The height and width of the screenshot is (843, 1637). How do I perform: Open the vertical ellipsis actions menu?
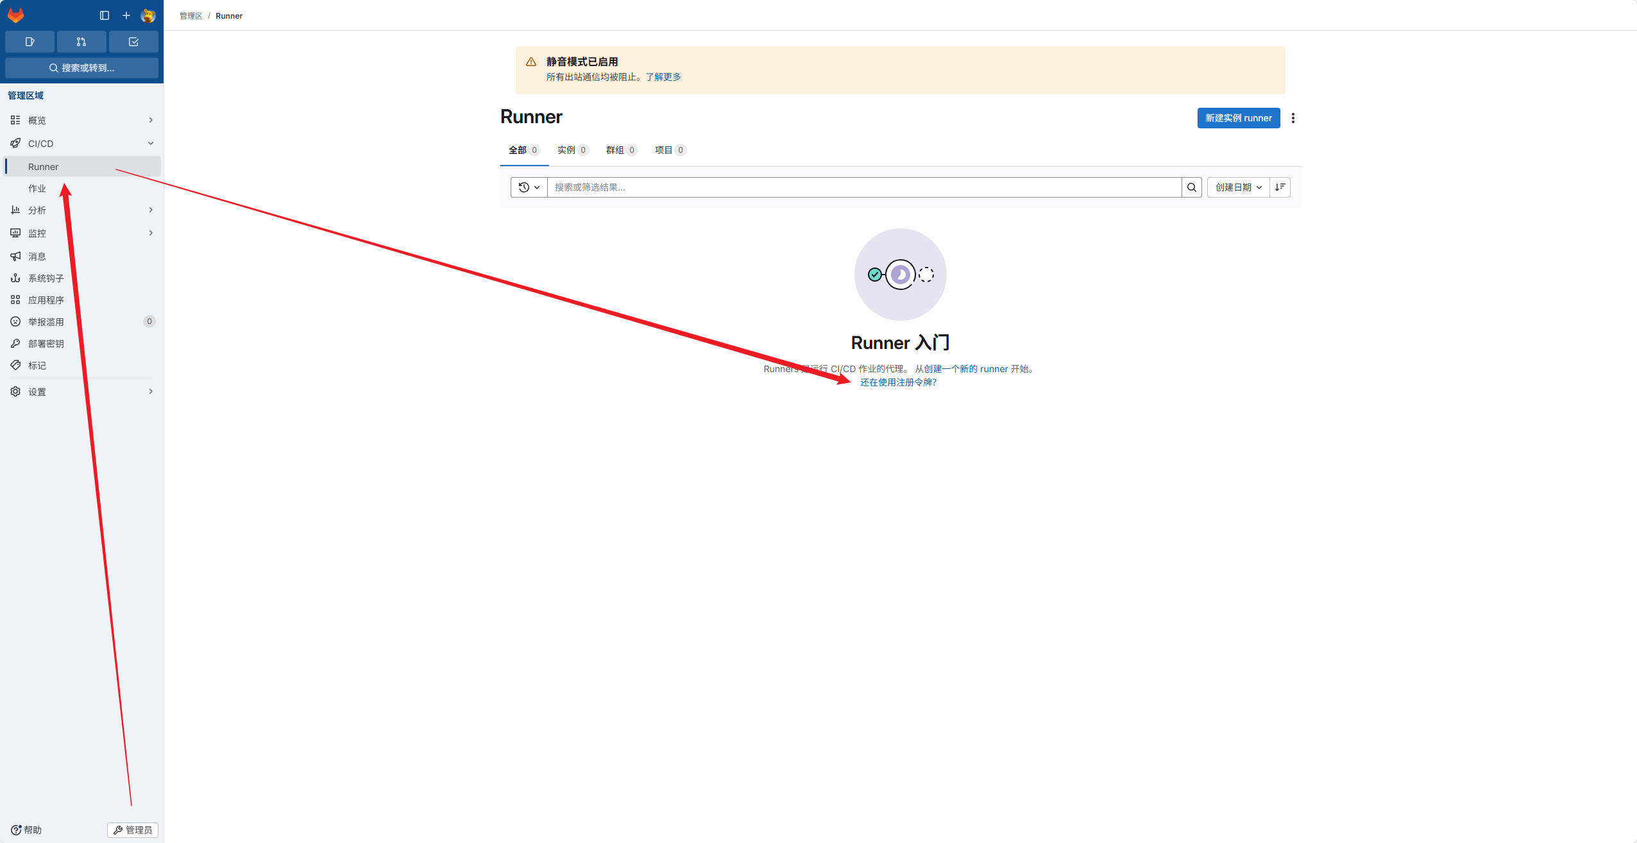1293,118
